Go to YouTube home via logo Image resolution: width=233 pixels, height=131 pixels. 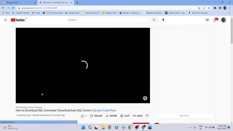18,20
